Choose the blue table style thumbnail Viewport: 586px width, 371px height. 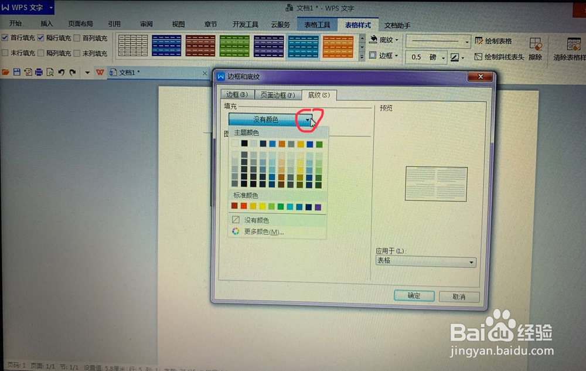166,46
